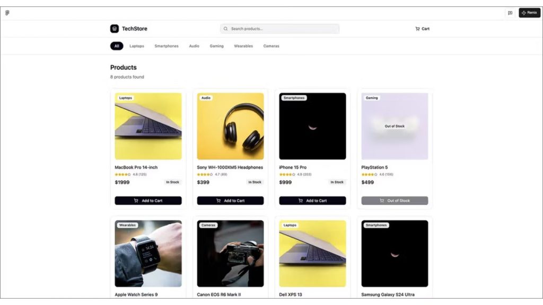This screenshot has height=305, width=543.
Task: Click the search magnifier icon
Action: [226, 29]
